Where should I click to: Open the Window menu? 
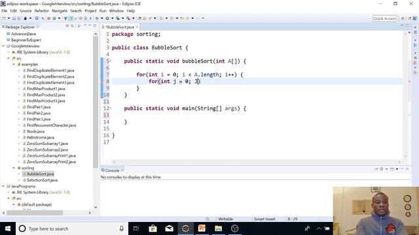[117, 10]
